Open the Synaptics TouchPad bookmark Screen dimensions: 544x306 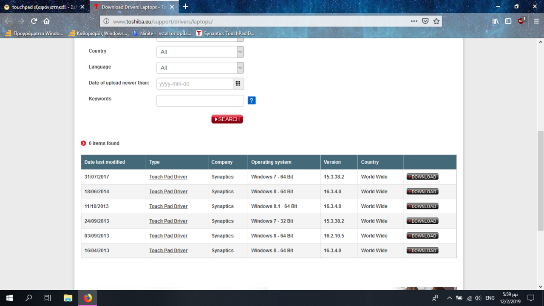[x=225, y=33]
